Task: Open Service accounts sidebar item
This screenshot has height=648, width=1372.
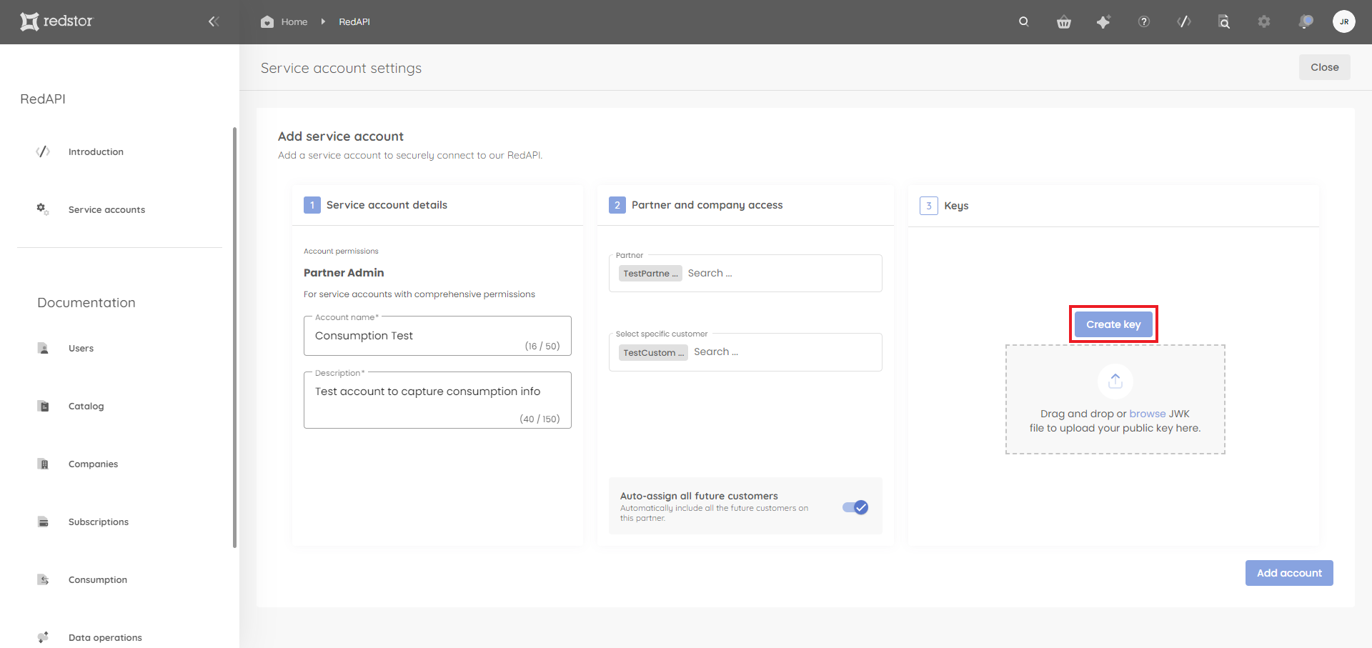Action: pyautogui.click(x=106, y=210)
